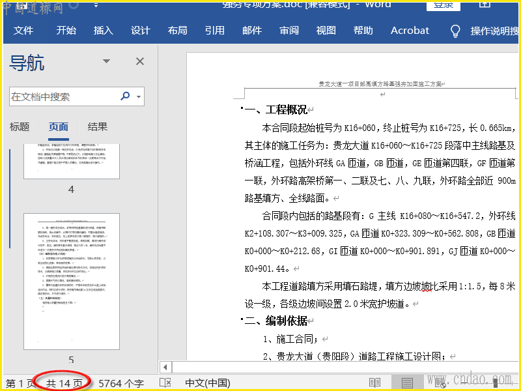Image resolution: width=521 pixels, height=391 pixels.
Task: Click the ribbon display options icon
Action: [485, 5]
